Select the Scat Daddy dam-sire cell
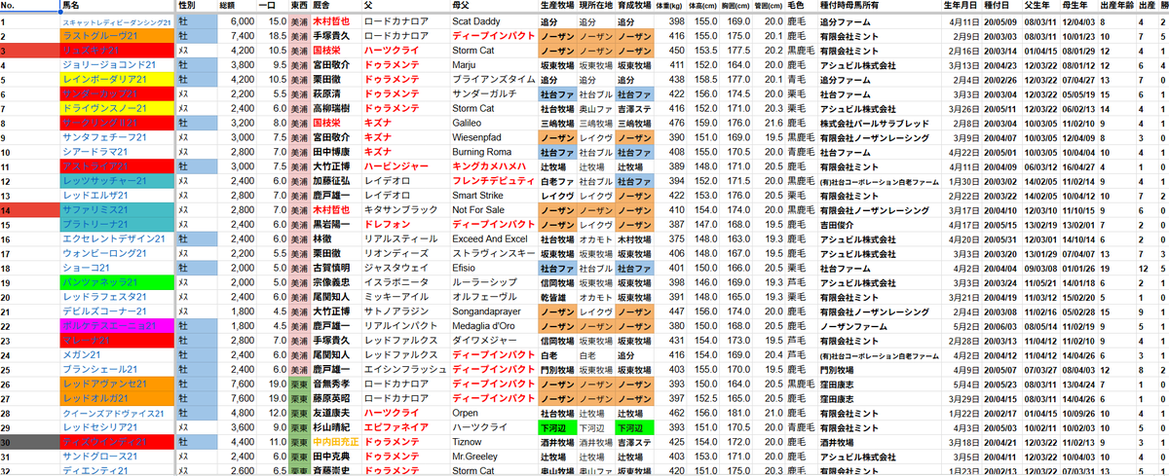 pyautogui.click(x=494, y=20)
